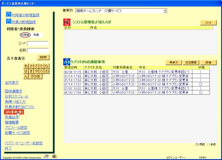222x160 pixels.
Task: Open the 09/06 11:15 message row
Action: [x=136, y=72]
